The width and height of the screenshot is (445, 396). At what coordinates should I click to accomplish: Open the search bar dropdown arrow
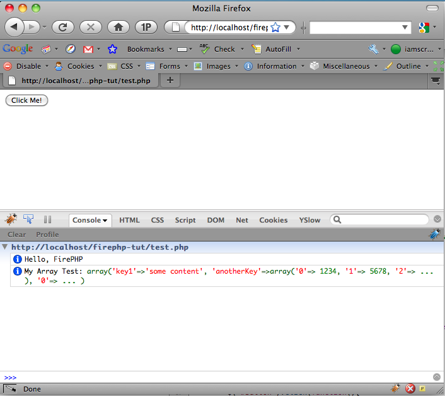pos(405,28)
